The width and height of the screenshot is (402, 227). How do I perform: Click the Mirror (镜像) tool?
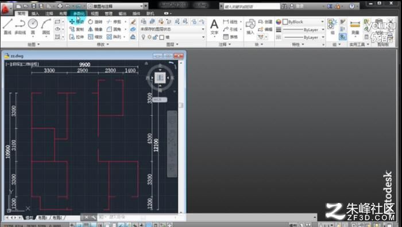95,29
